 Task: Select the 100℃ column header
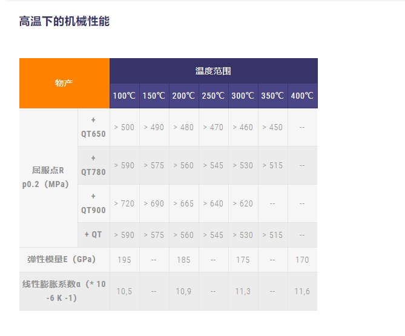coord(125,96)
